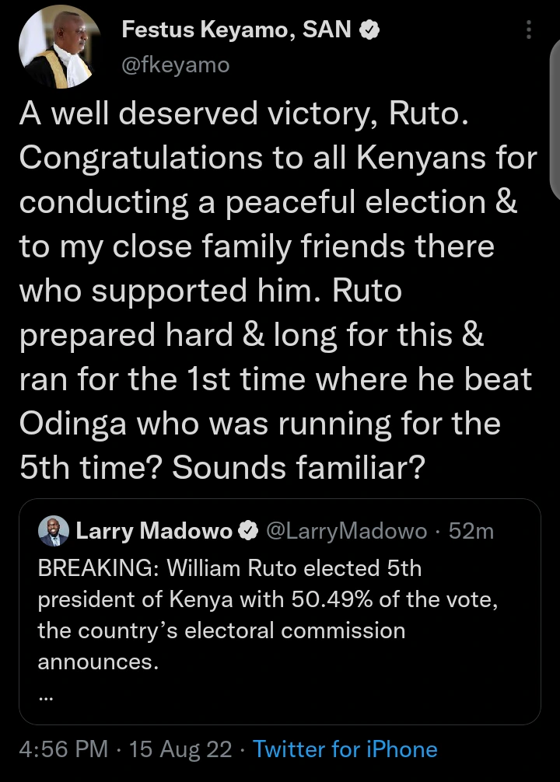Open the @fkeyamo handle

(176, 65)
